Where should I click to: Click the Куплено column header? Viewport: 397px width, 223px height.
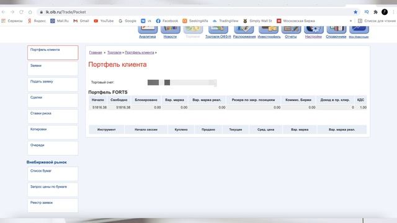181,129
